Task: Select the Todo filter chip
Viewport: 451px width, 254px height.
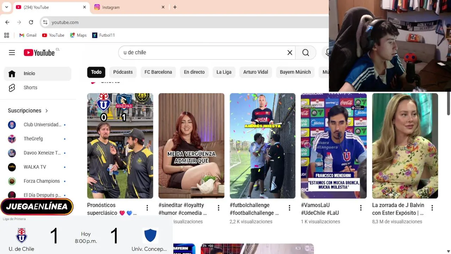Action: (x=96, y=72)
